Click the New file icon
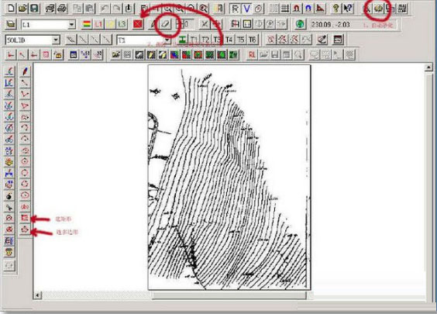 pos(11,9)
